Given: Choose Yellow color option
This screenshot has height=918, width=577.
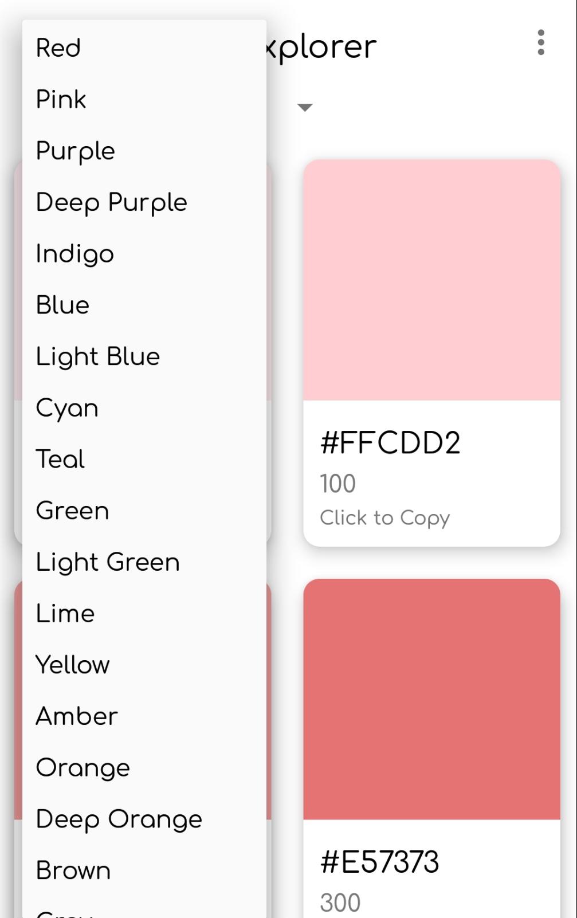Looking at the screenshot, I should point(73,665).
